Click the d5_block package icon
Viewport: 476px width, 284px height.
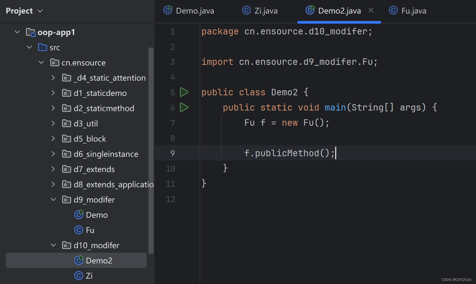[66, 139]
